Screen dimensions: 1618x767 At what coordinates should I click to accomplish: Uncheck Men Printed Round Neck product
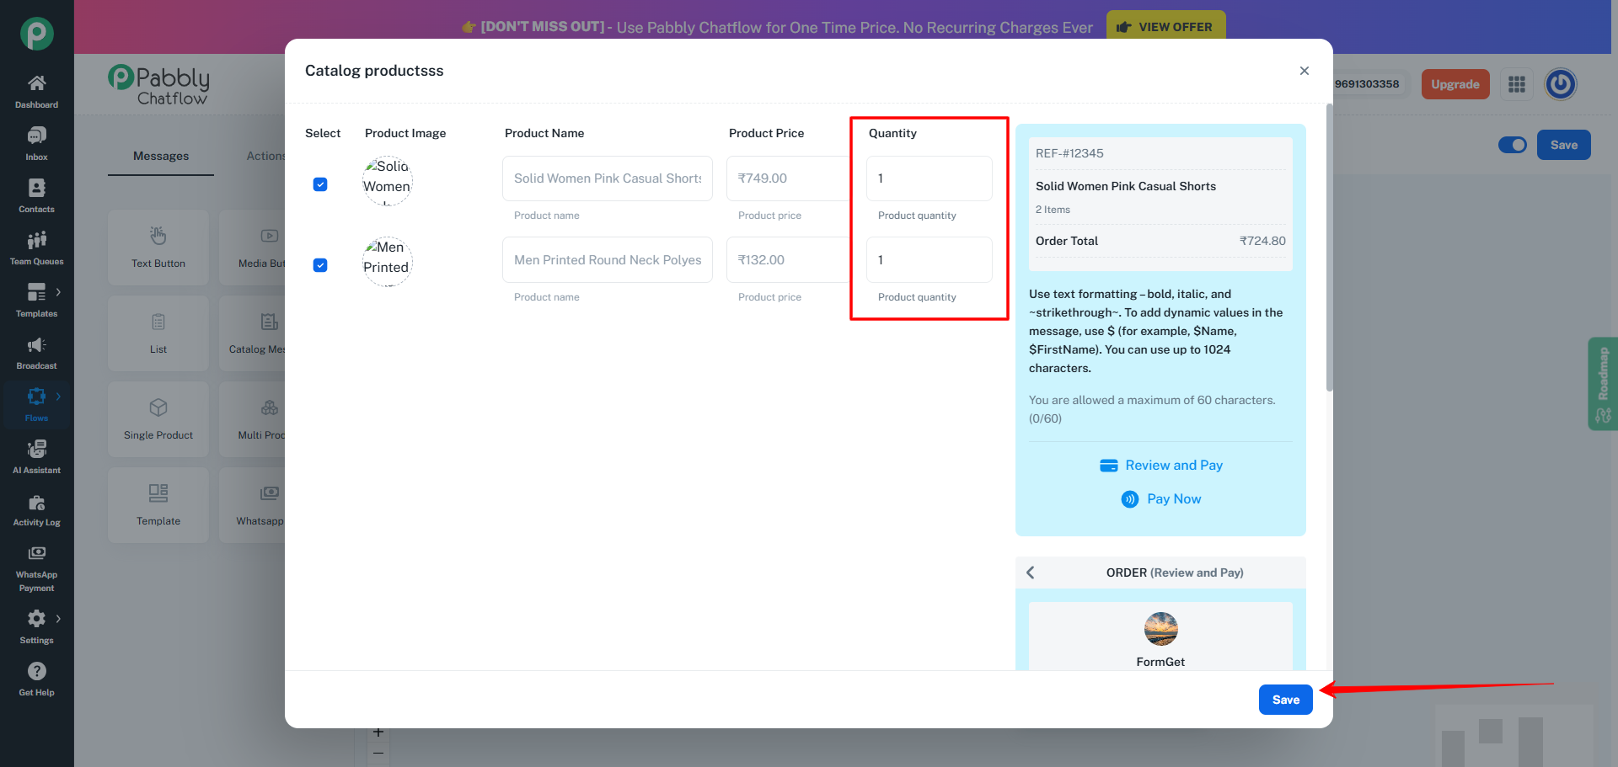click(320, 265)
